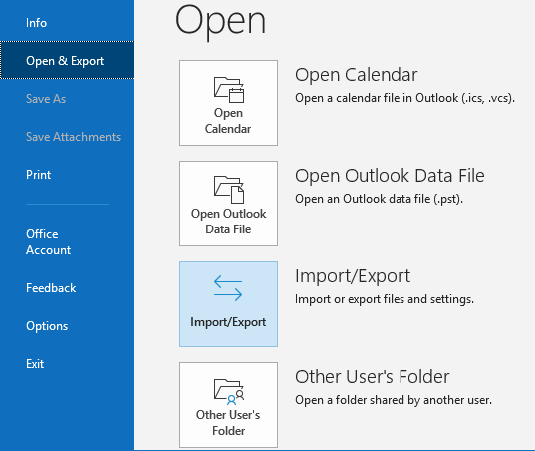Click the Open Outlook Data File heading
Viewport: 535px width, 451px height.
click(390, 176)
